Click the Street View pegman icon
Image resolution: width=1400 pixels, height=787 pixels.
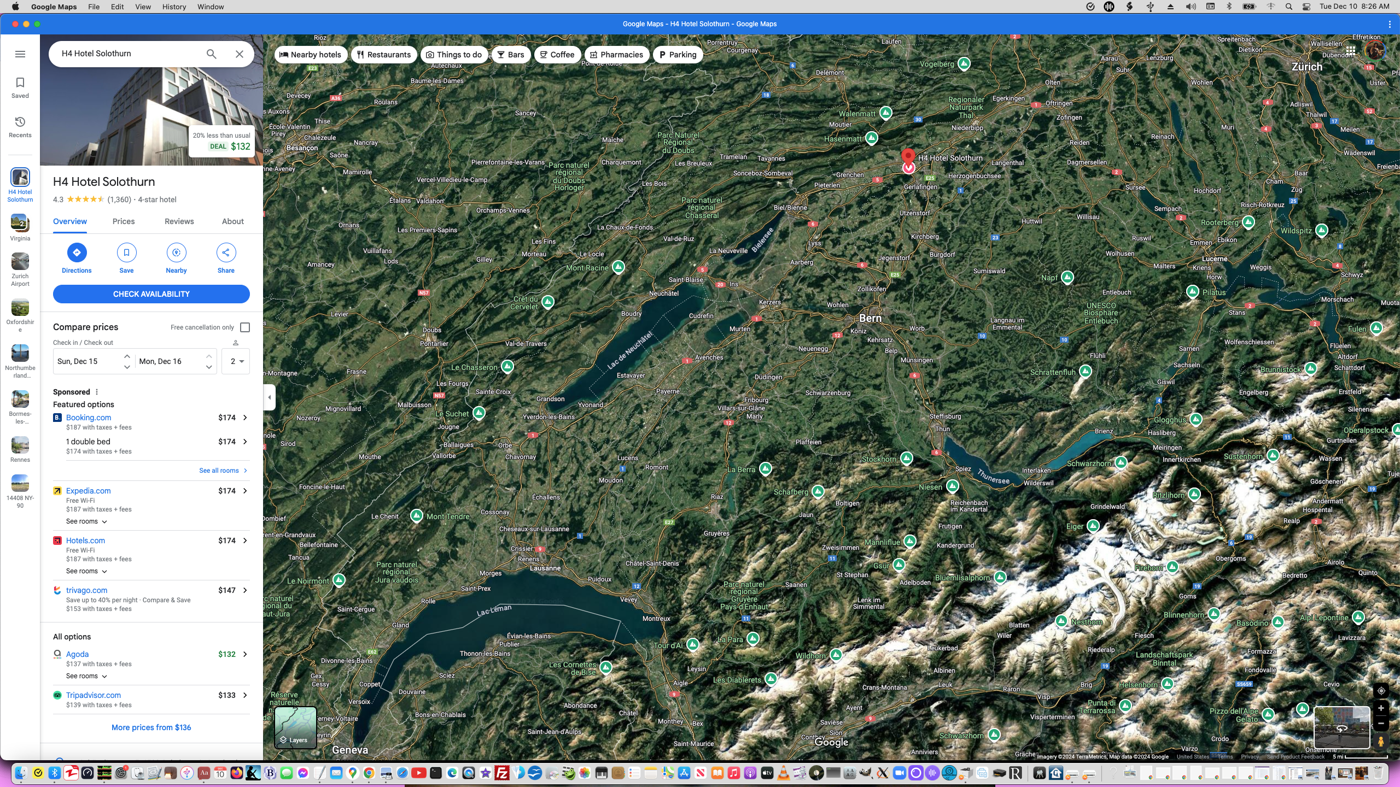coord(1380,741)
